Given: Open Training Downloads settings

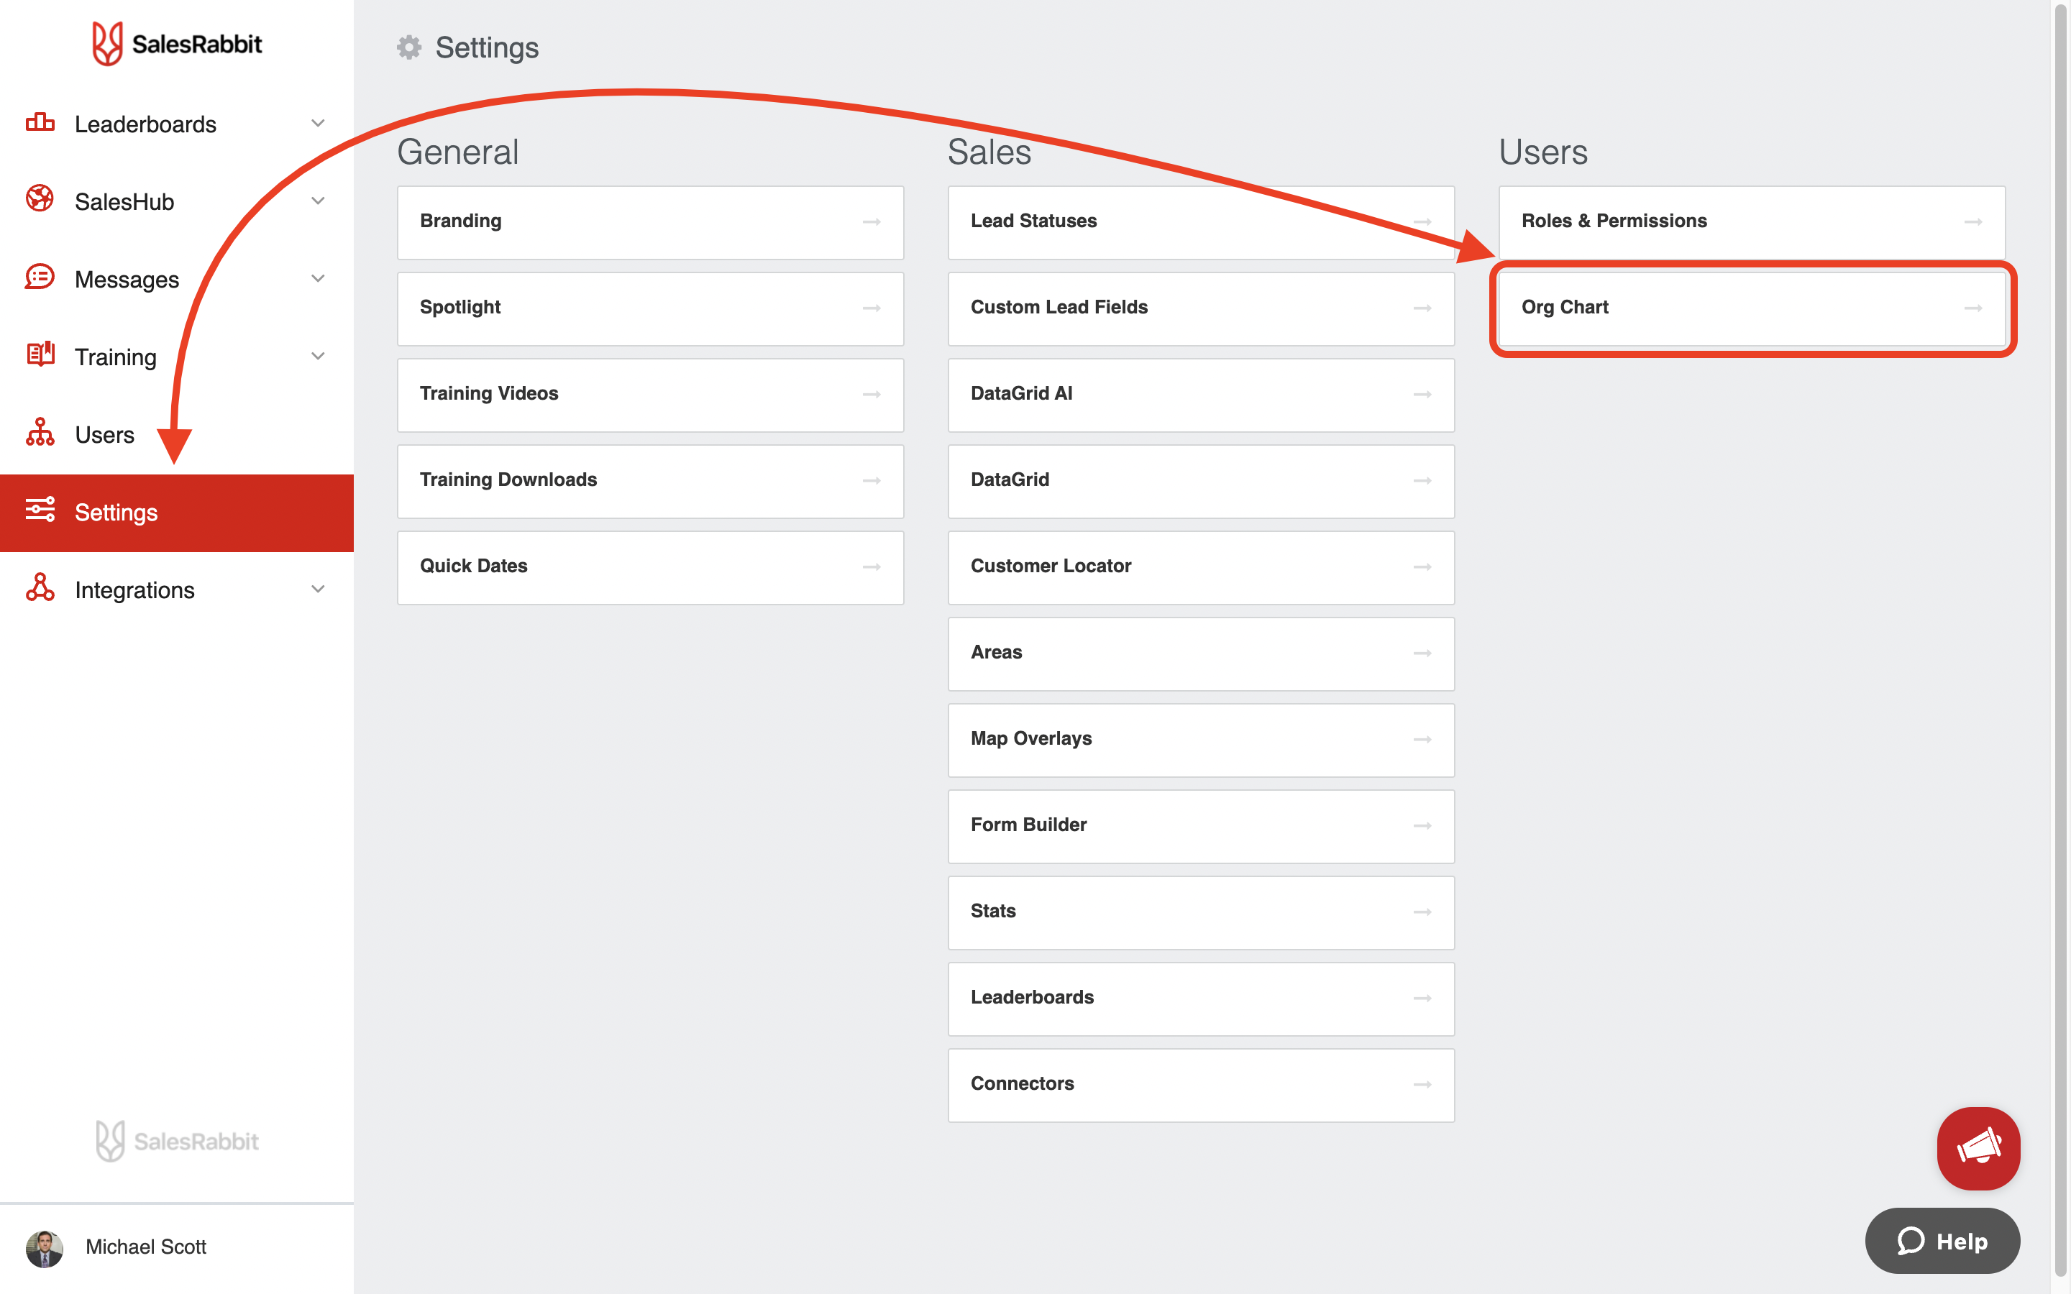Looking at the screenshot, I should click(x=650, y=481).
